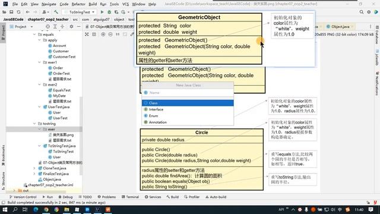Expand all icon in Project panel header
The width and height of the screenshot is (380, 214).
tap(55, 27)
